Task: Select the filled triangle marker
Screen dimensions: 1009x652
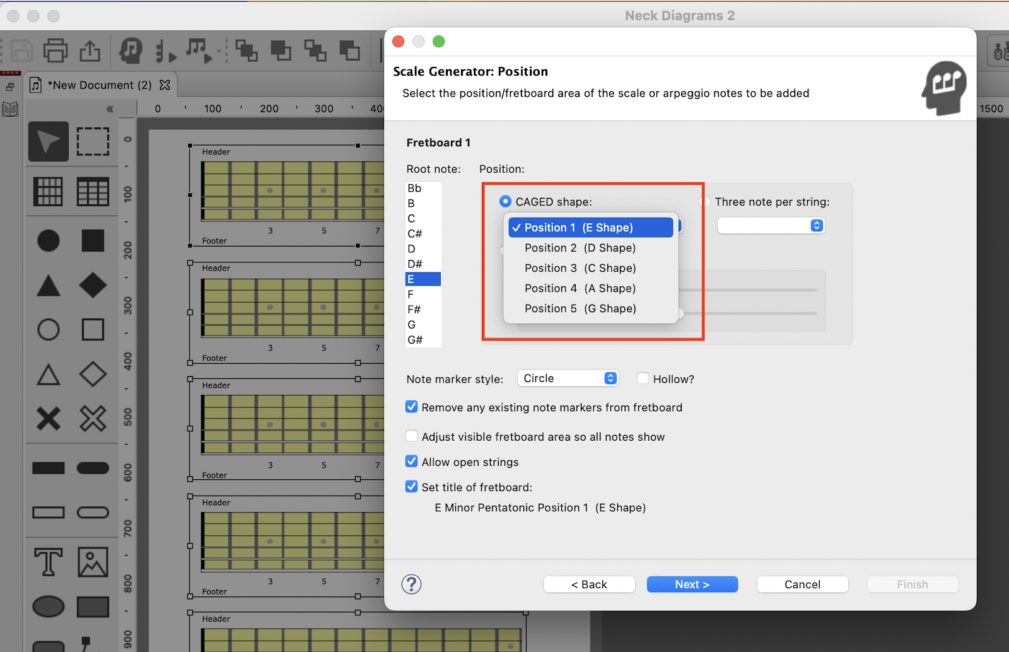Action: click(49, 285)
